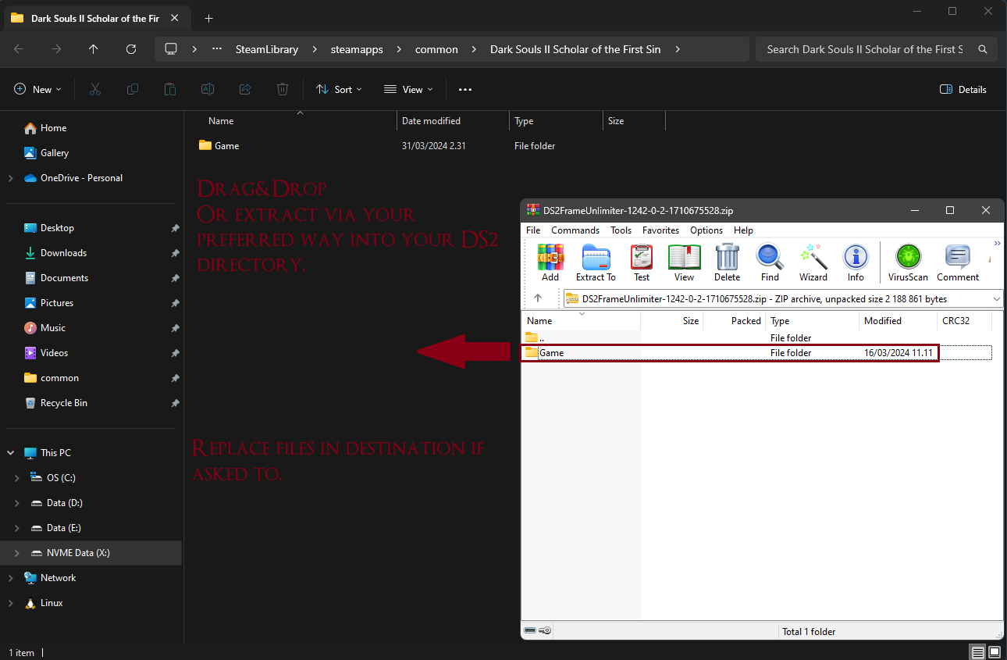Open the View dropdown in Explorer
1007x660 pixels.
coord(408,89)
